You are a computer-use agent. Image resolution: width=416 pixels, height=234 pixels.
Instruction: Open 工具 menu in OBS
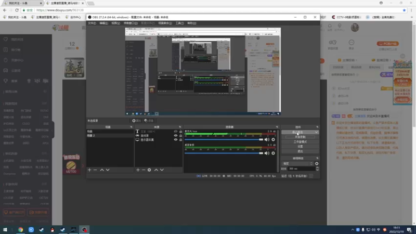pos(179,23)
